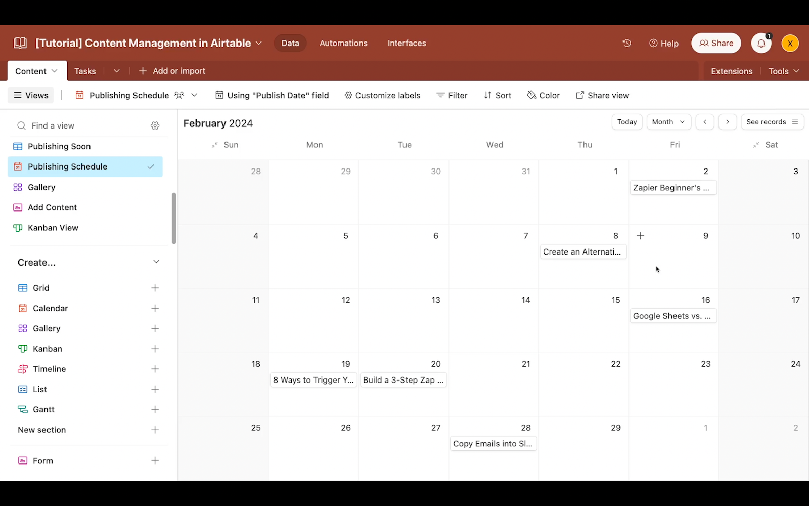This screenshot has width=809, height=506.
Task: Open Customize labels
Action: (x=382, y=95)
